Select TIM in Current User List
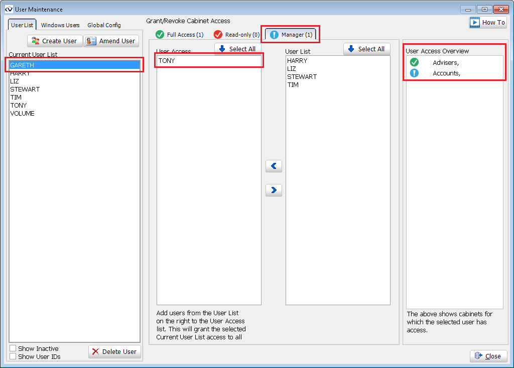This screenshot has width=514, height=368. pos(74,97)
